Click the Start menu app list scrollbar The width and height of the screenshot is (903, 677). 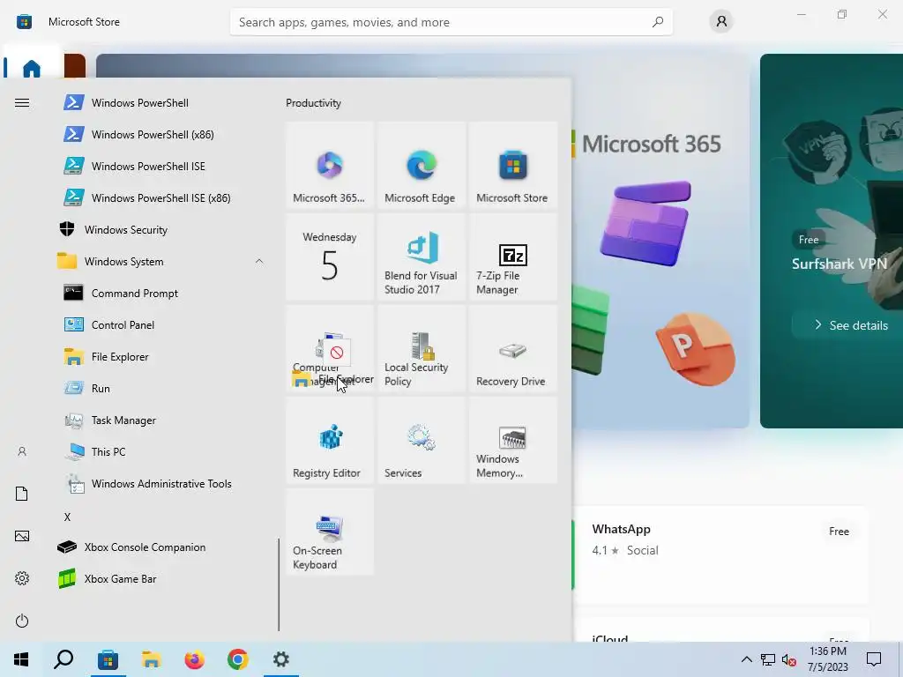279,584
